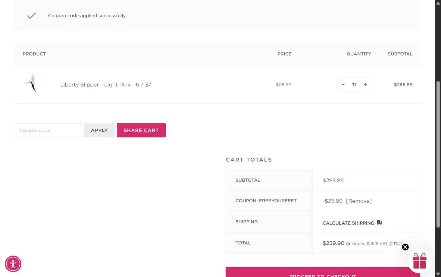Remove the FREEYOURFEET coupon
Screen dimensions: 441x277
[x=359, y=201]
